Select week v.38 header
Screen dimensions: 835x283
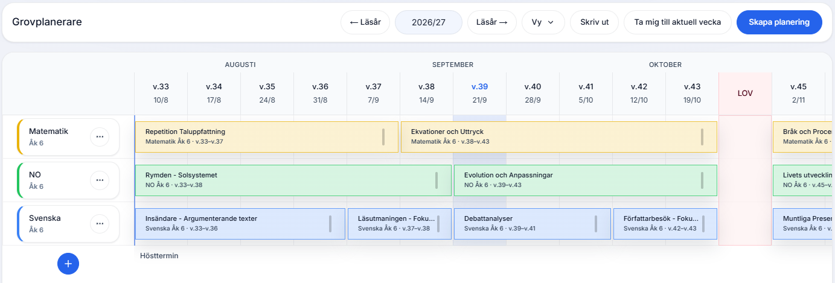[427, 94]
